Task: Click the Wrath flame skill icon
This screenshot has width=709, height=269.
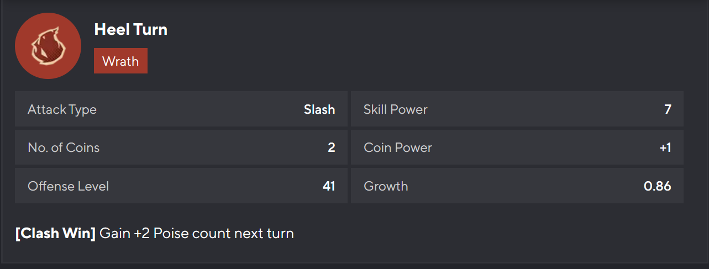Action: [48, 45]
